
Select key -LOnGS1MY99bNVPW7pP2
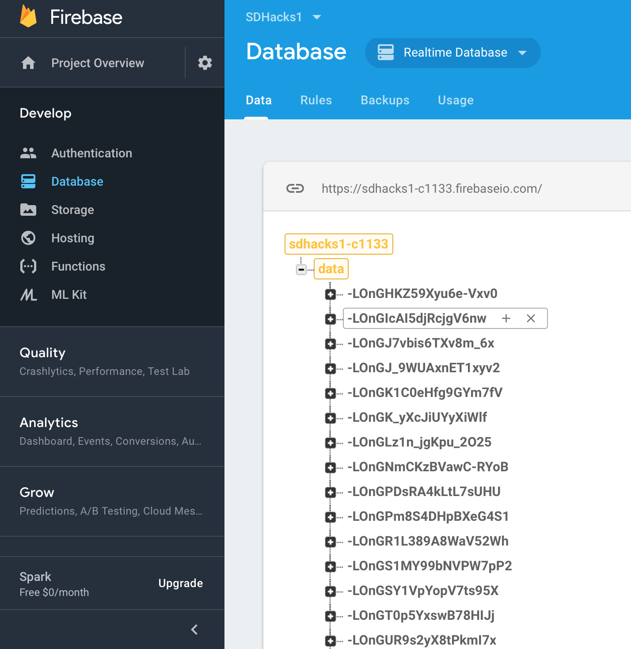(430, 566)
